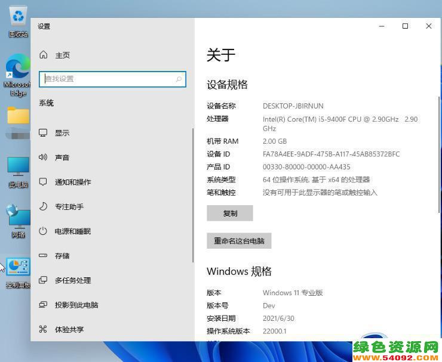Click the 查找设置 search field
Image resolution: width=442 pixels, height=362 pixels.
112,79
